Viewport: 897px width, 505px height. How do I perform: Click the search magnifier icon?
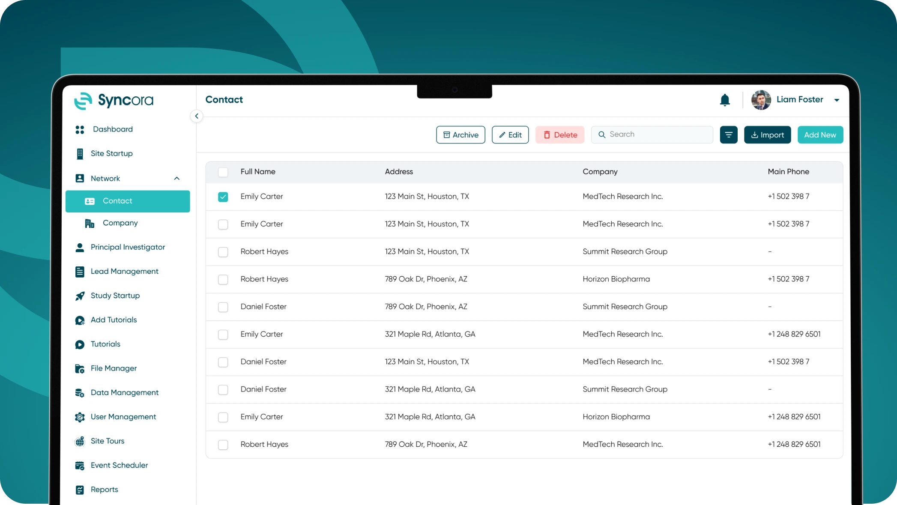coord(602,134)
